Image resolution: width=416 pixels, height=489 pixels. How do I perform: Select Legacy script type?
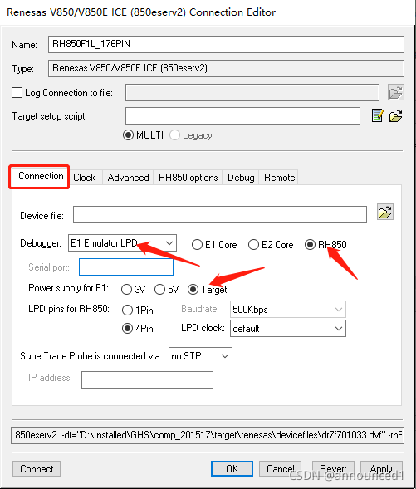(174, 135)
